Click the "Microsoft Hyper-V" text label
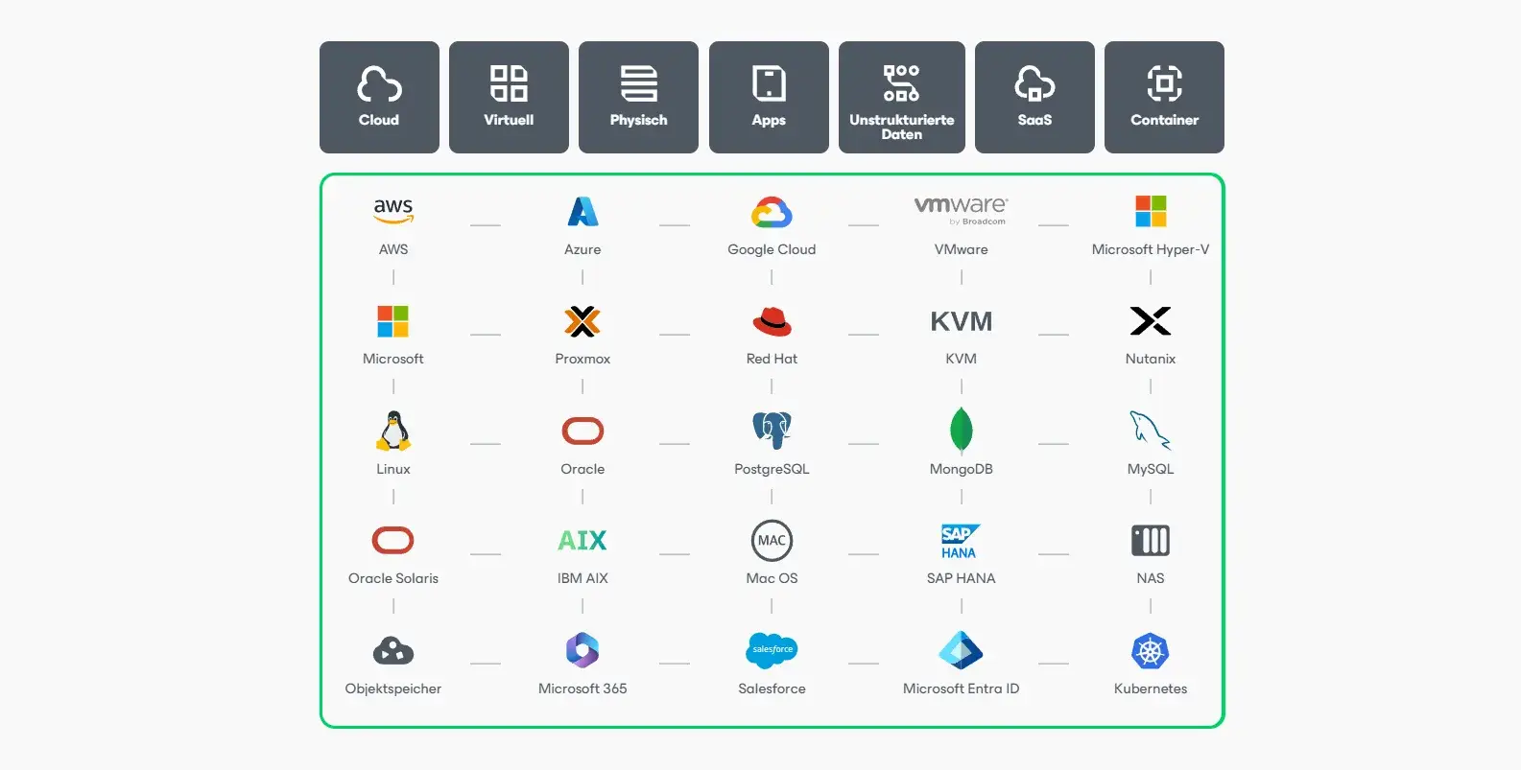The image size is (1521, 770). click(1151, 249)
